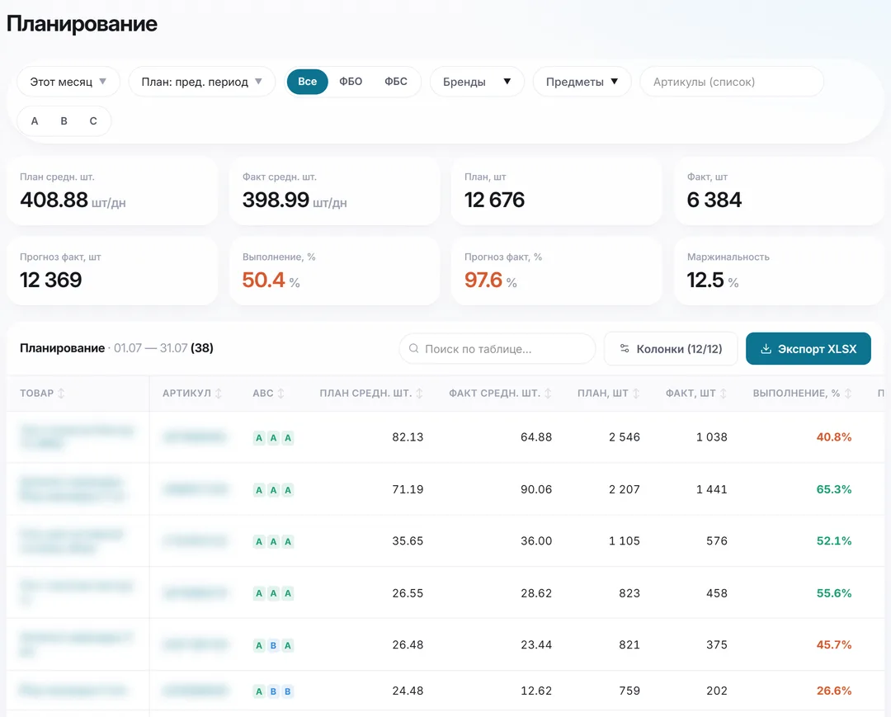
Task: Open the Бренды dropdown
Action: 477,82
